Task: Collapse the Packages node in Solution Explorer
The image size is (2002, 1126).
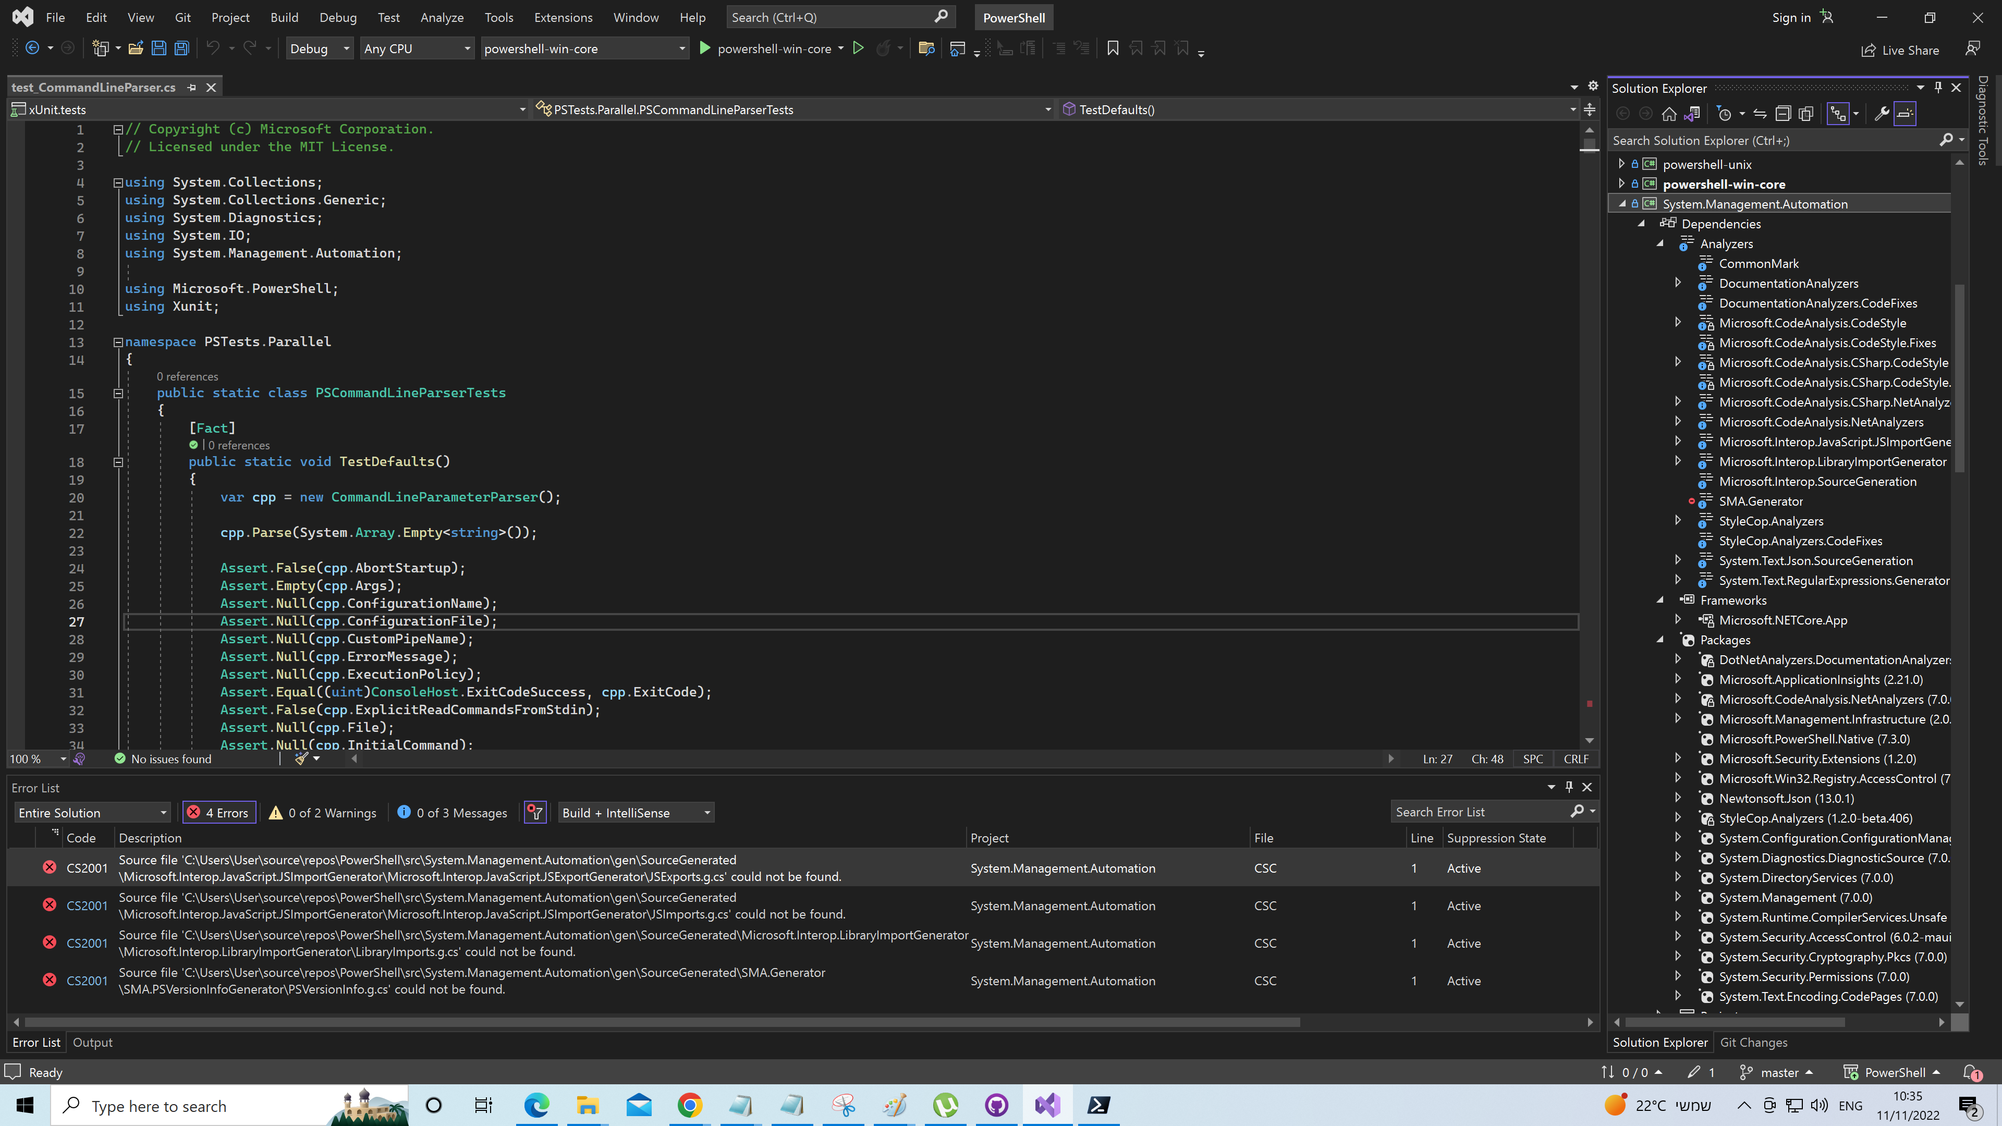Action: point(1661,640)
